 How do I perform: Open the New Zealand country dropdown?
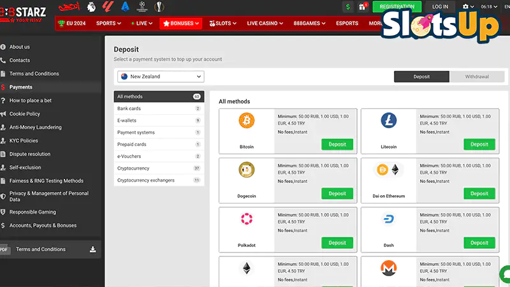[x=161, y=77]
